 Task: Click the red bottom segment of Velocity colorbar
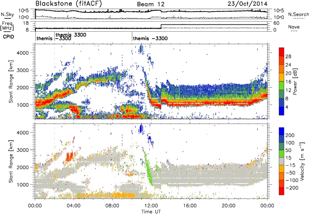[x=282, y=191]
